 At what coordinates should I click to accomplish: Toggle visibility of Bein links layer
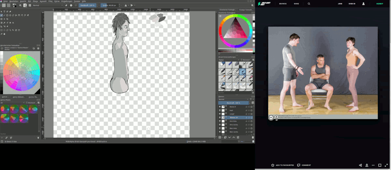pos(220,128)
